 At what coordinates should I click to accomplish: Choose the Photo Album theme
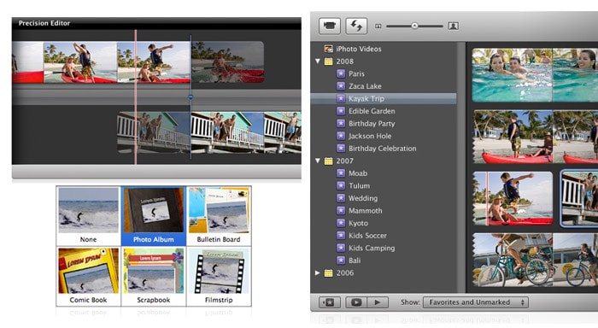point(154,216)
